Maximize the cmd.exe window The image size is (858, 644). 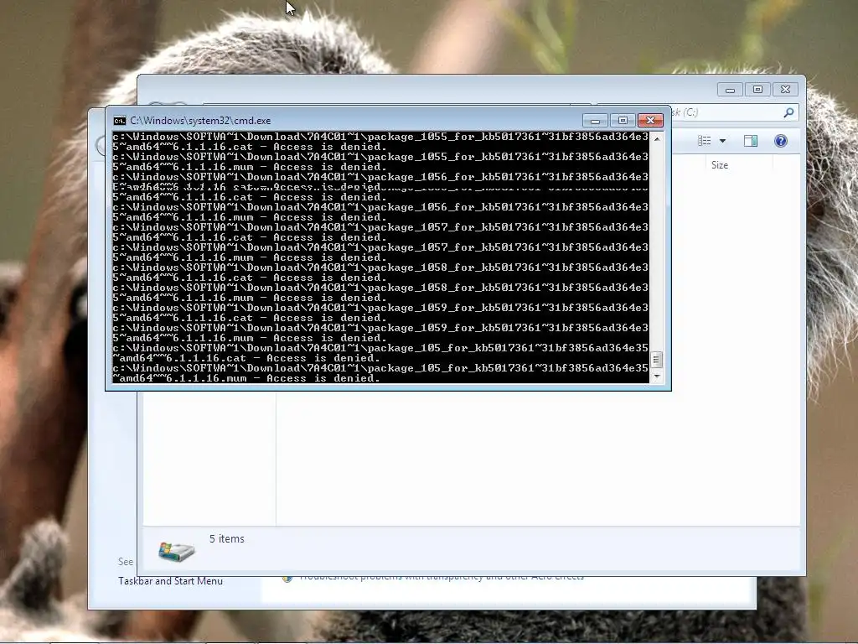(623, 121)
